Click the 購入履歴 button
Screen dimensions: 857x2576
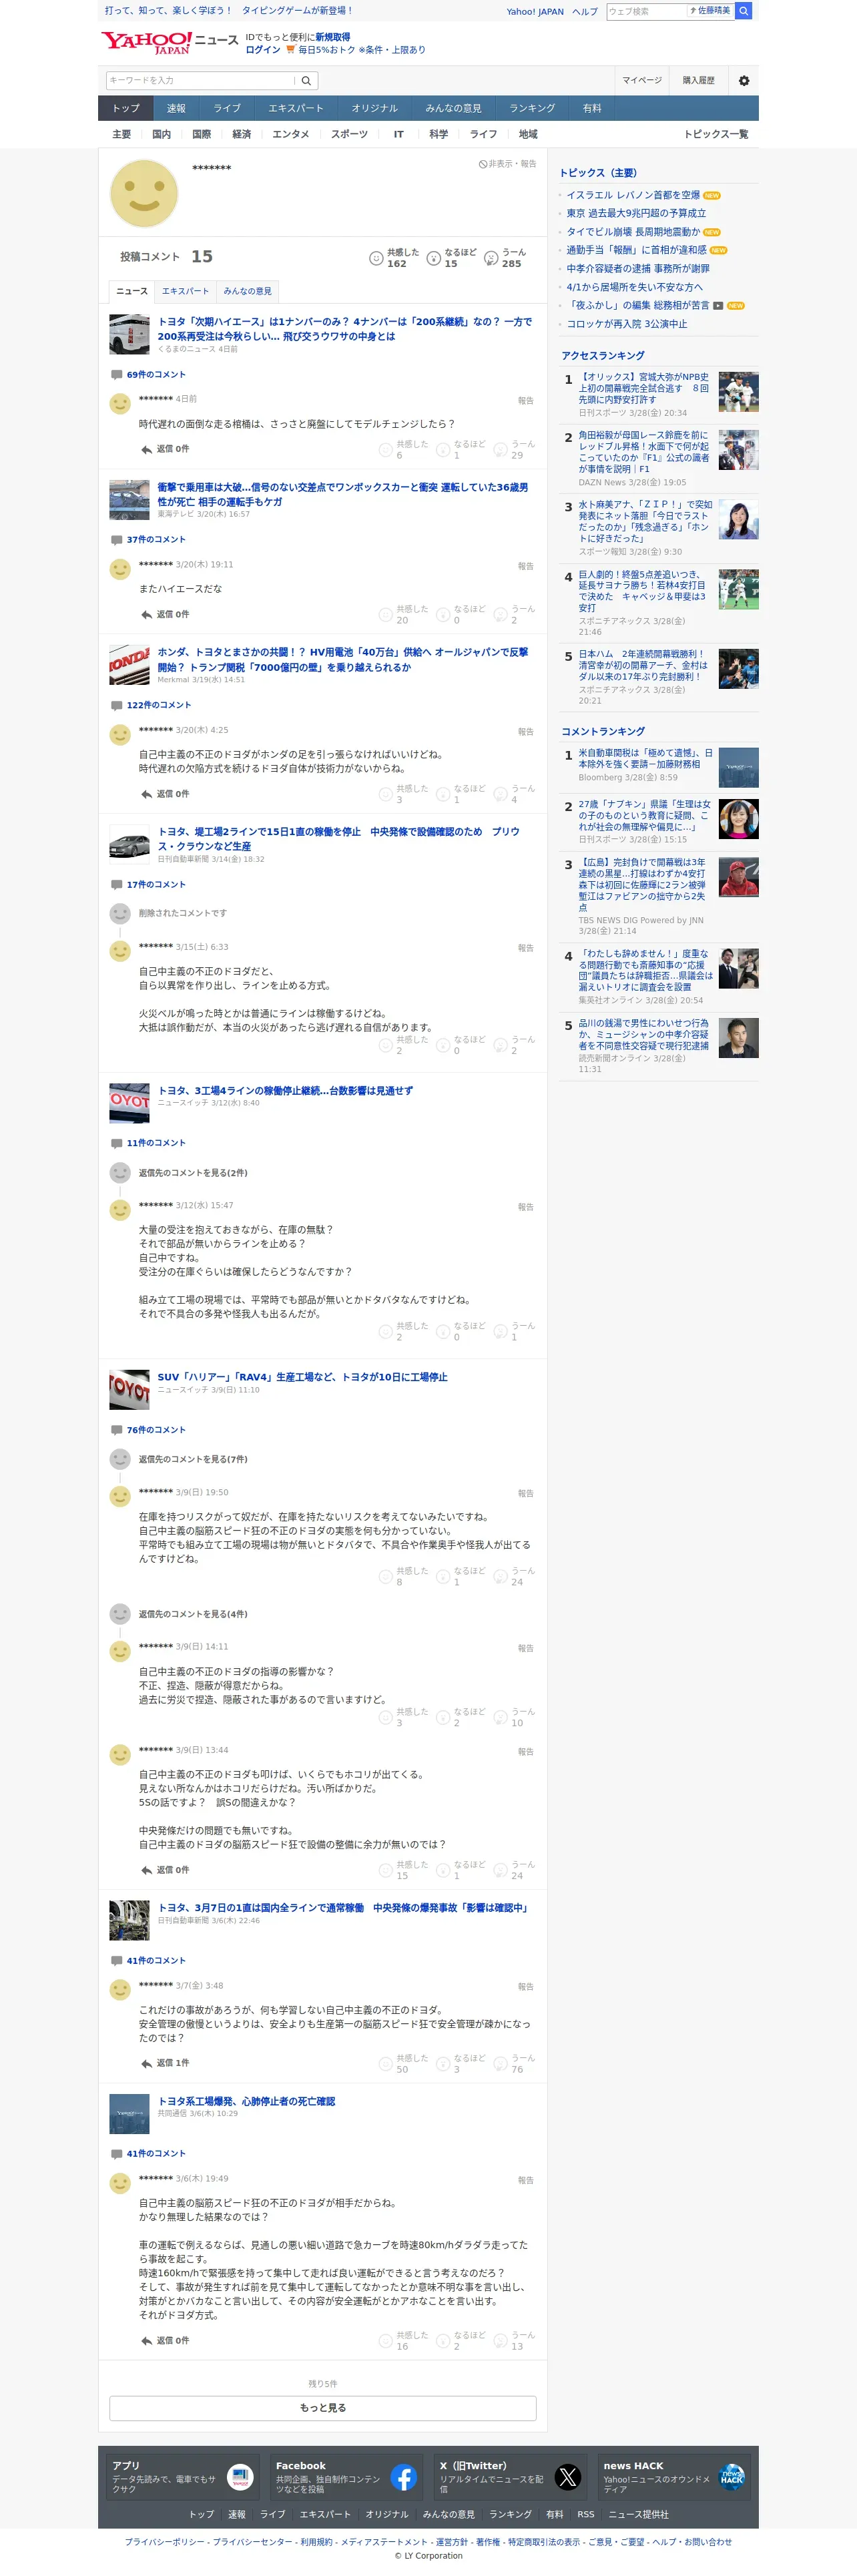pyautogui.click(x=699, y=81)
